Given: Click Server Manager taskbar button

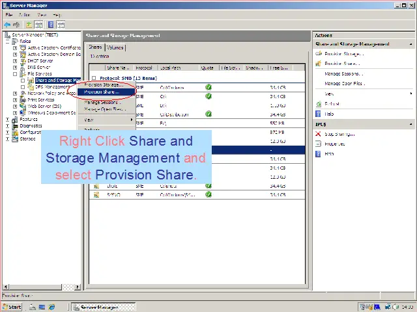Looking at the screenshot, I should pyautogui.click(x=104, y=307).
